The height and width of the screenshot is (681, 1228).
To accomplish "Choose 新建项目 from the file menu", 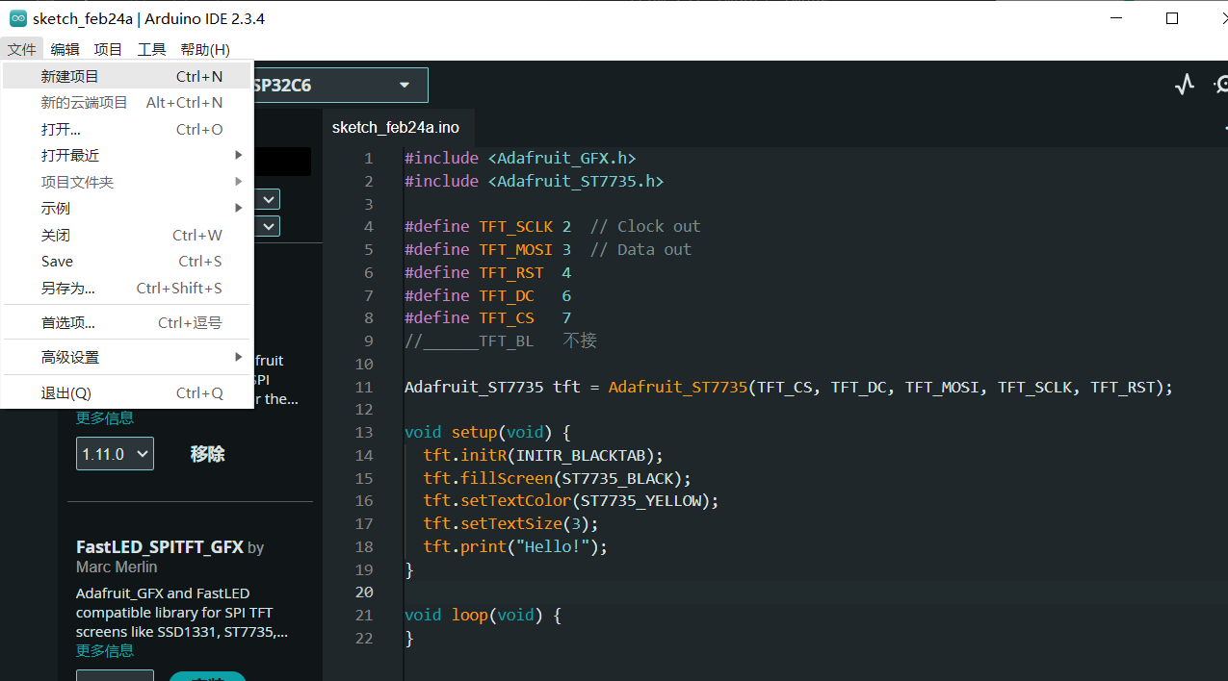I will [x=127, y=76].
